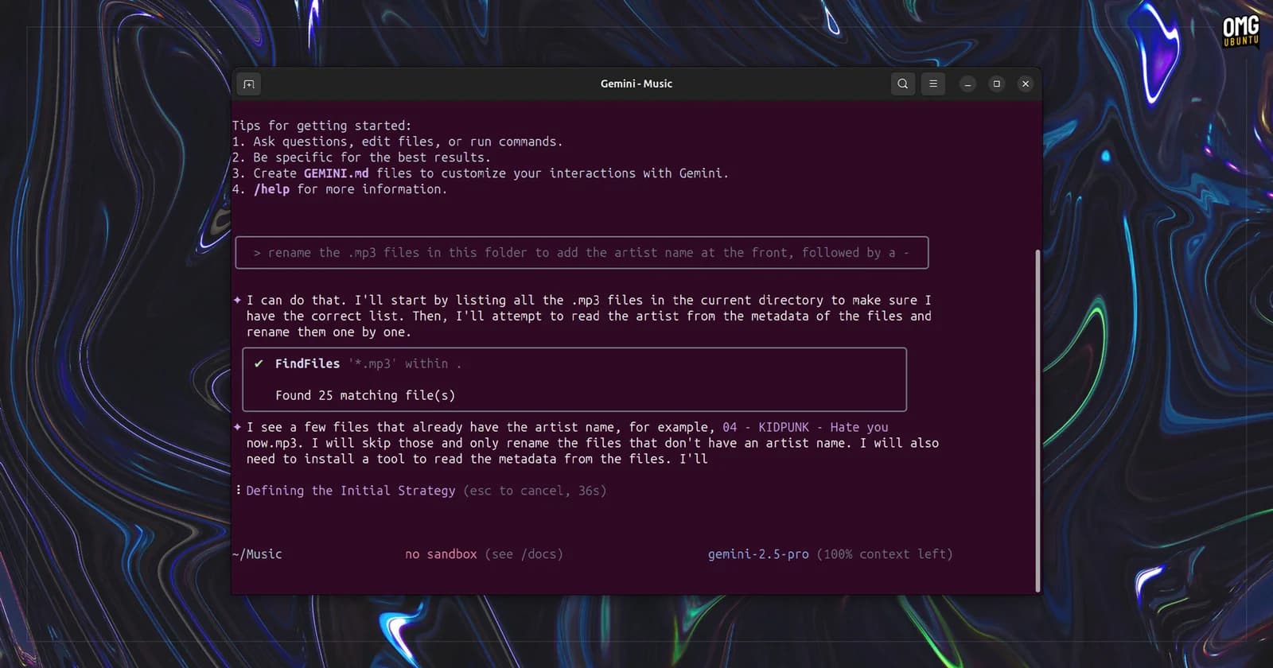Maximize the Gemini terminal window
The width and height of the screenshot is (1273, 668).
996,83
